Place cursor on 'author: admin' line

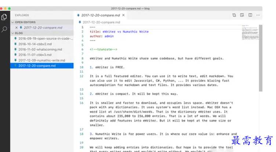[102, 36]
